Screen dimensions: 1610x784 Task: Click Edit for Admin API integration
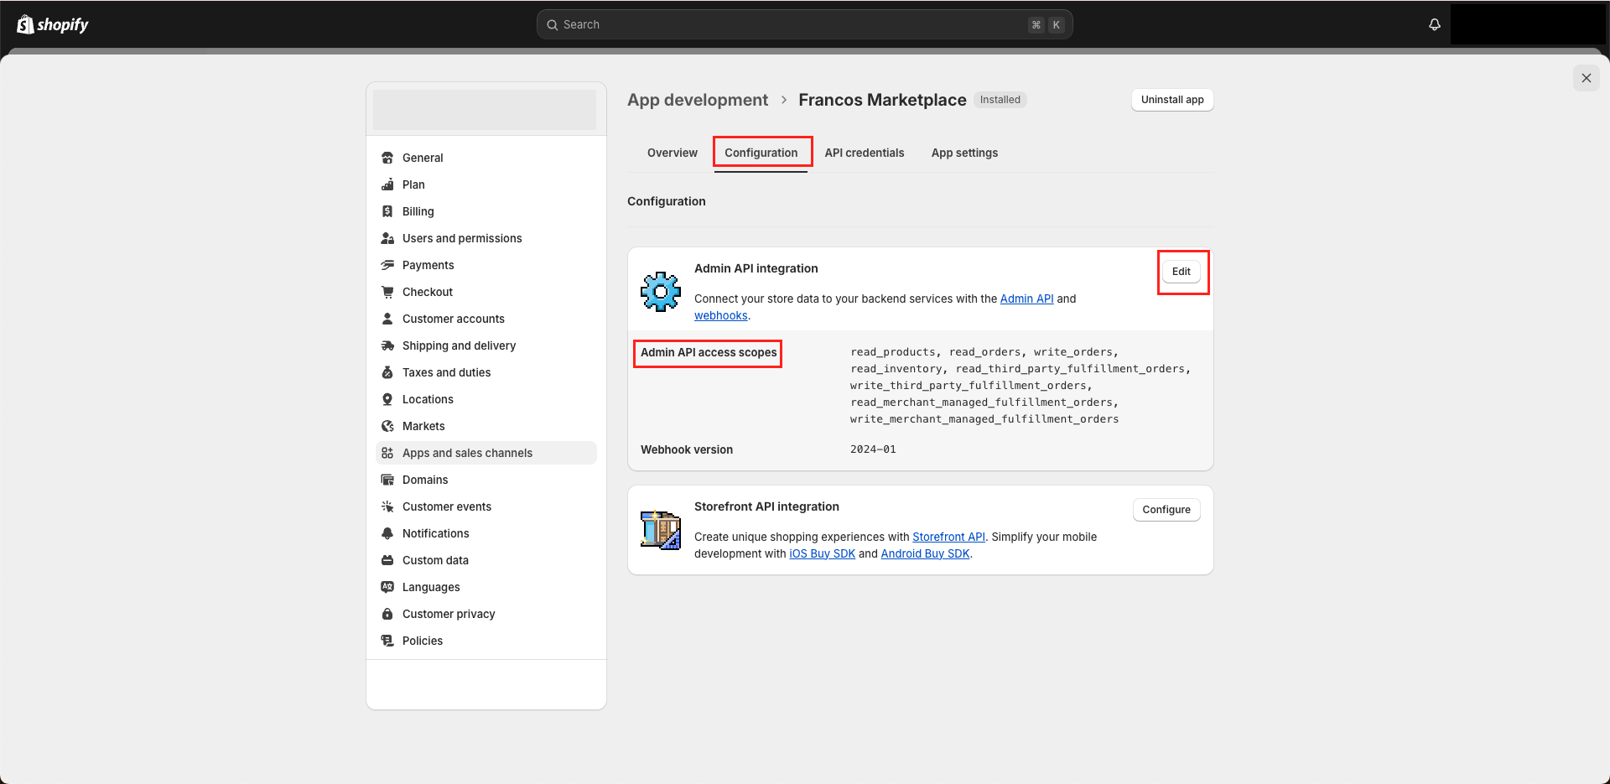[x=1182, y=272]
